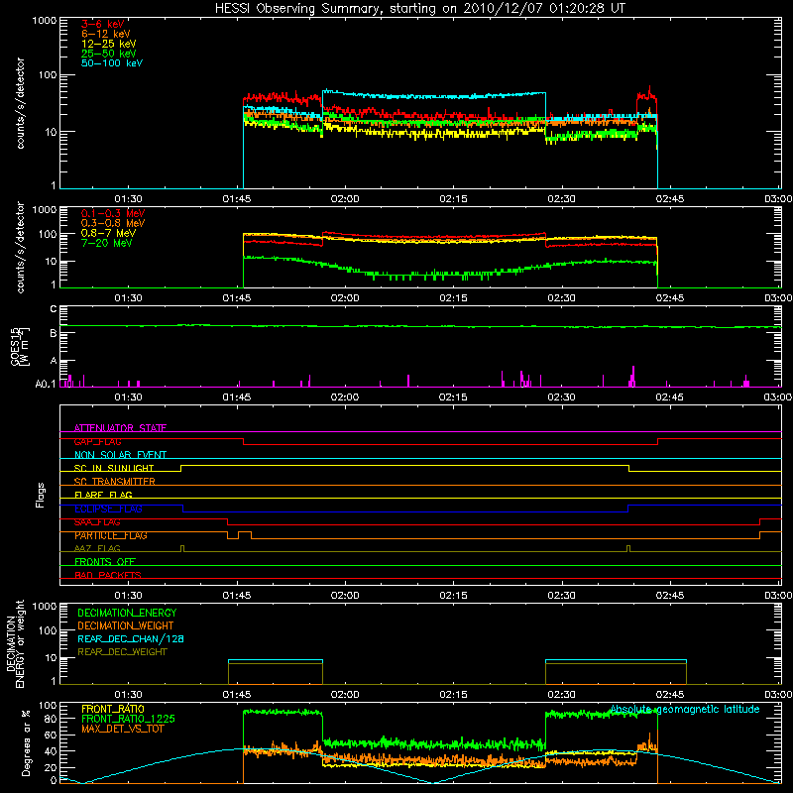Click the 02:45 tick under the decimation panel
Image resolution: width=793 pixels, height=793 pixels.
pyautogui.click(x=670, y=695)
